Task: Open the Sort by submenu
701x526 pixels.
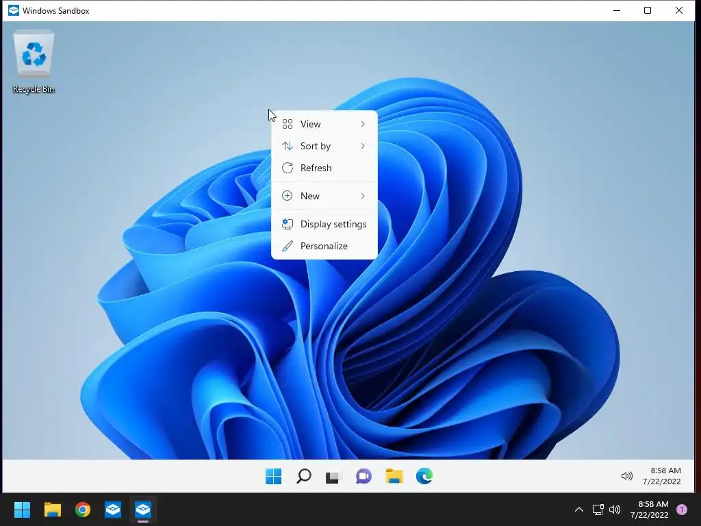Action: click(324, 146)
